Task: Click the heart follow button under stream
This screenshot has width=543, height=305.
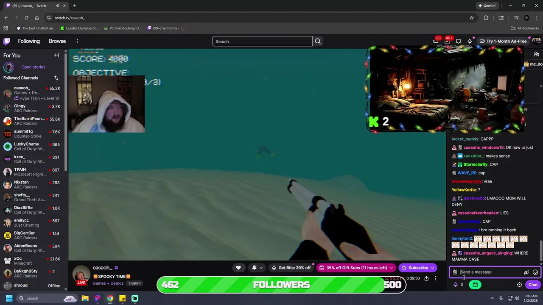Action: tap(238, 268)
